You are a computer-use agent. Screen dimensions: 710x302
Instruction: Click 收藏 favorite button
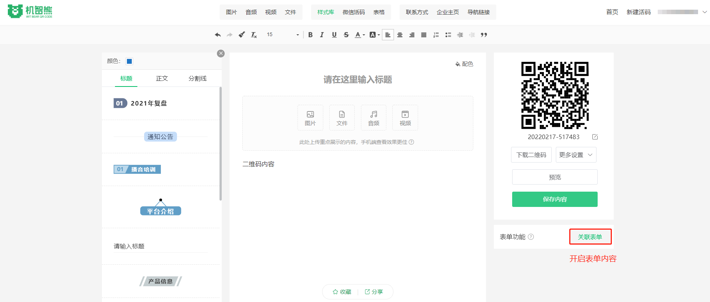coord(342,292)
